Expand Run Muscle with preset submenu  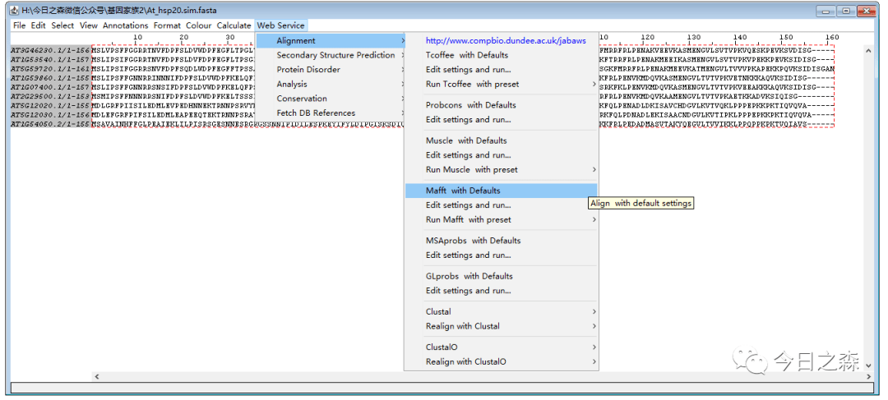pyautogui.click(x=471, y=169)
